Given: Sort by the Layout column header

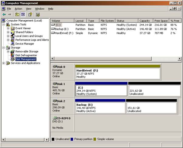Looking at the screenshot, I should coord(81,21).
